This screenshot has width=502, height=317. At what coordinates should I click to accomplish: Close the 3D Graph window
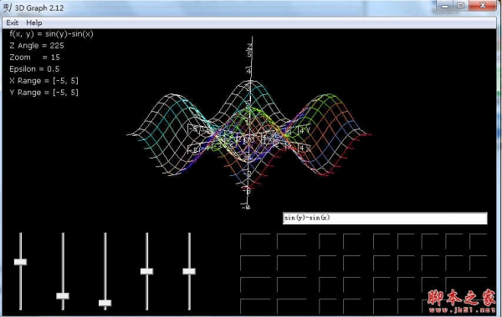pos(483,6)
